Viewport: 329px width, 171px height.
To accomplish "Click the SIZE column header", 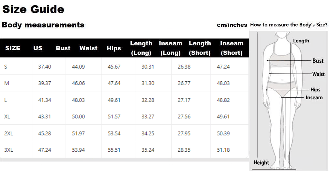I will tap(13, 48).
